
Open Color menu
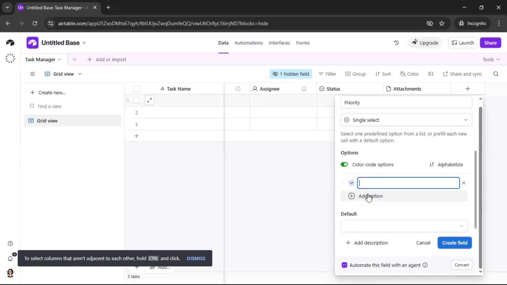tap(409, 74)
